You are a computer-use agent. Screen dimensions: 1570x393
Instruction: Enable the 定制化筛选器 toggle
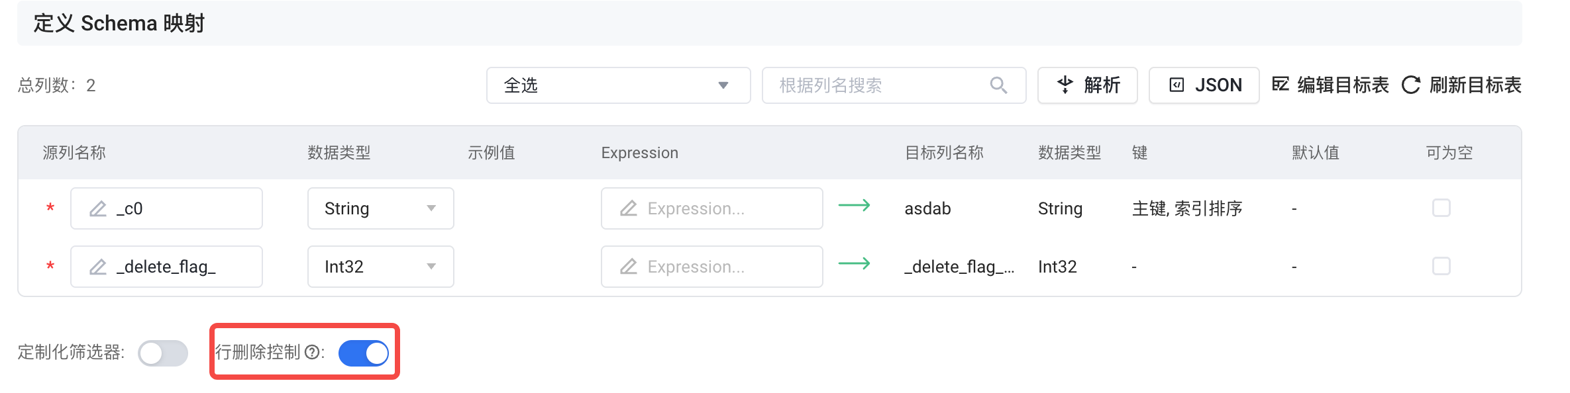click(163, 353)
